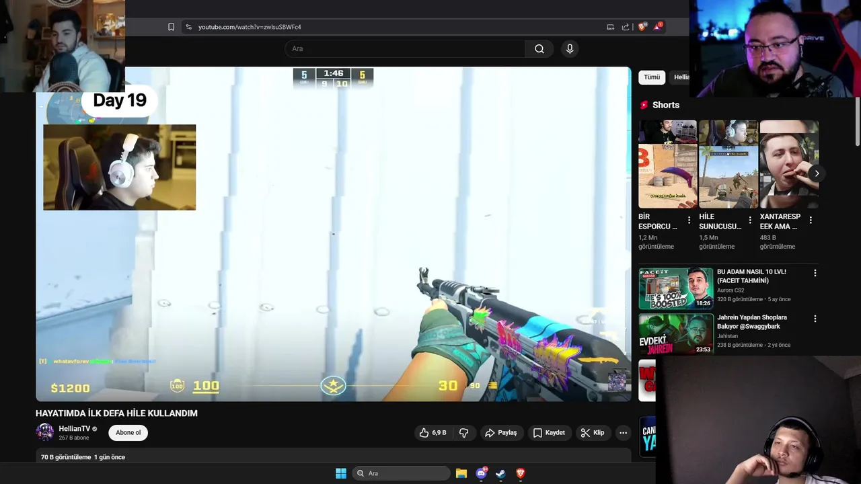
Task: Click the Shorts section logo icon
Action: [x=644, y=105]
